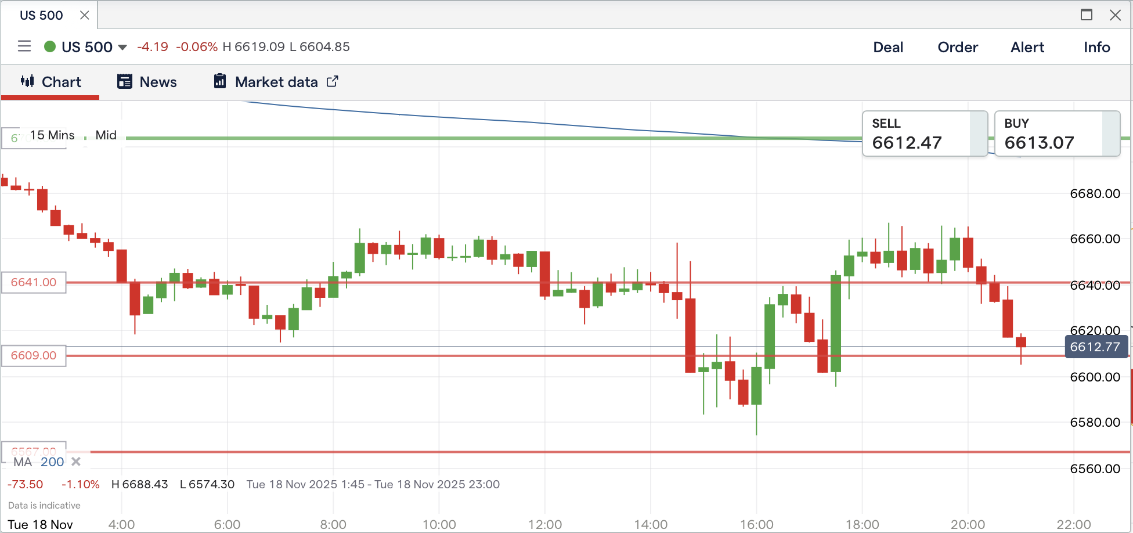Open the Deal ticket

tap(888, 47)
